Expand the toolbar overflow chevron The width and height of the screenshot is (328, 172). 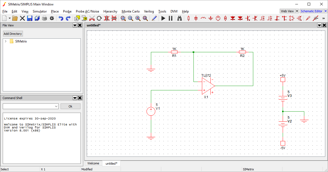coord(324,18)
